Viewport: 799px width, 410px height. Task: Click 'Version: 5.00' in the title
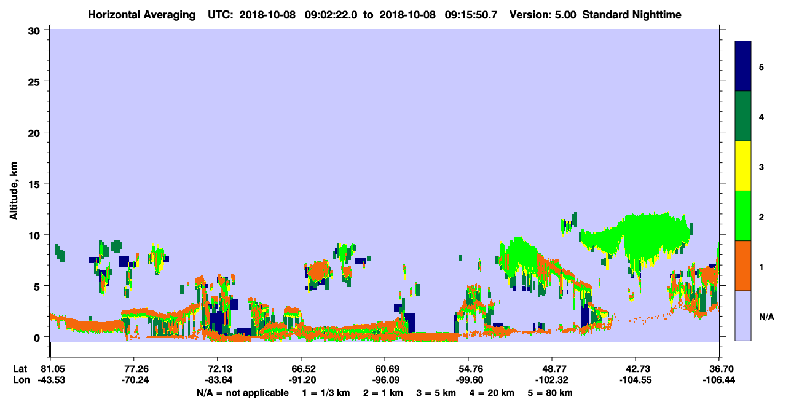tap(544, 15)
